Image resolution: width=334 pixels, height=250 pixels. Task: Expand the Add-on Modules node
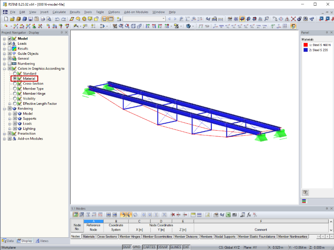point(4,139)
